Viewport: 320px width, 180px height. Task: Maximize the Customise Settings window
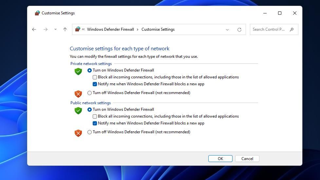(280, 13)
